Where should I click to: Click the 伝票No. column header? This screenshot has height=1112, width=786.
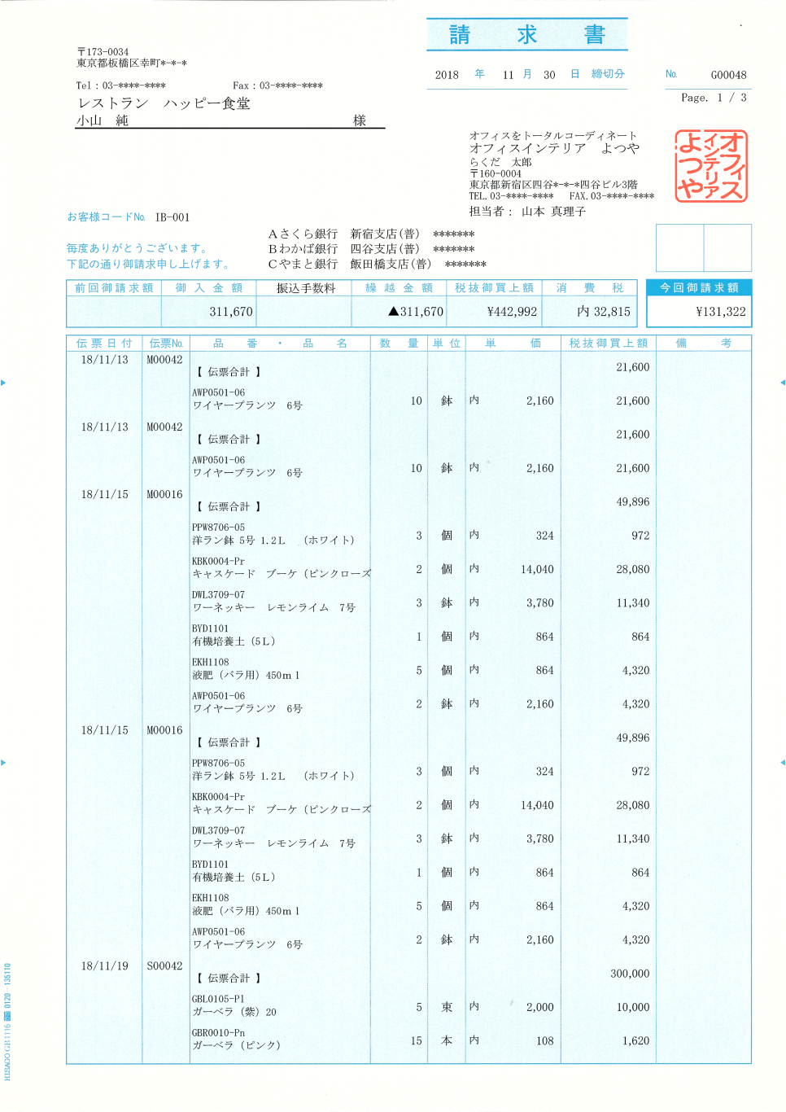click(x=166, y=344)
